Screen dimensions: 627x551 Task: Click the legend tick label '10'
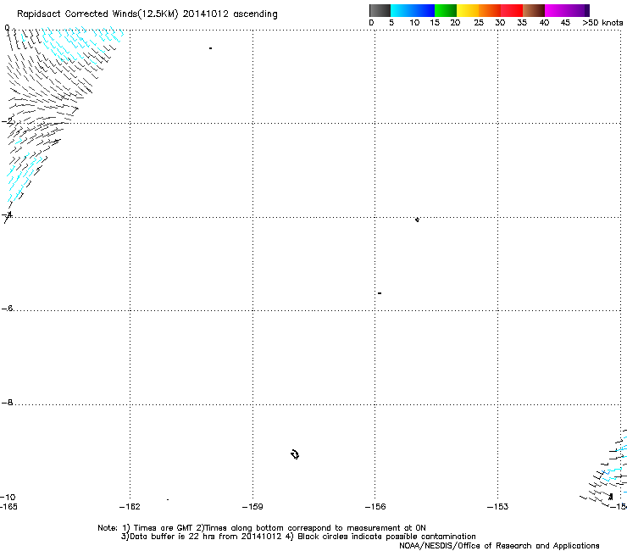(414, 23)
